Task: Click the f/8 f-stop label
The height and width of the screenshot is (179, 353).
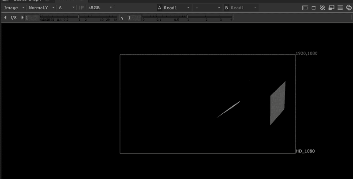Action: pyautogui.click(x=14, y=18)
